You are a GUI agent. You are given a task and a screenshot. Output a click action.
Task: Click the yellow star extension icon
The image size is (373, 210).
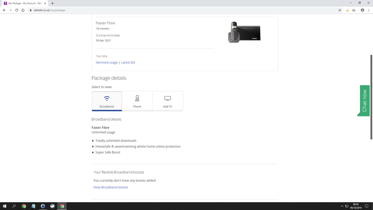click(347, 10)
